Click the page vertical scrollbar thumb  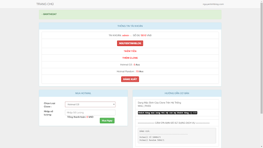coord(261,58)
